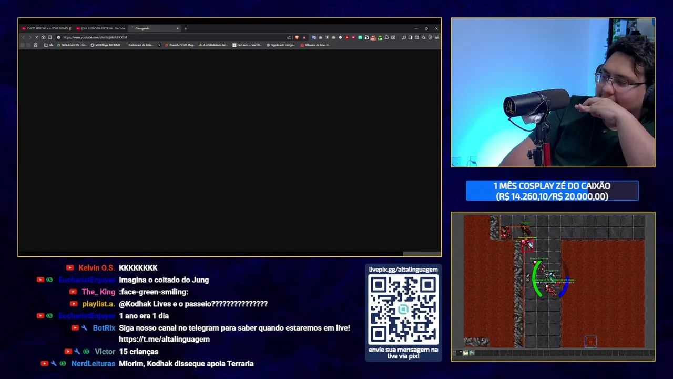This screenshot has width=673, height=379.
Task: Open the apps grid in bookmarks bar
Action: pyautogui.click(x=35, y=45)
